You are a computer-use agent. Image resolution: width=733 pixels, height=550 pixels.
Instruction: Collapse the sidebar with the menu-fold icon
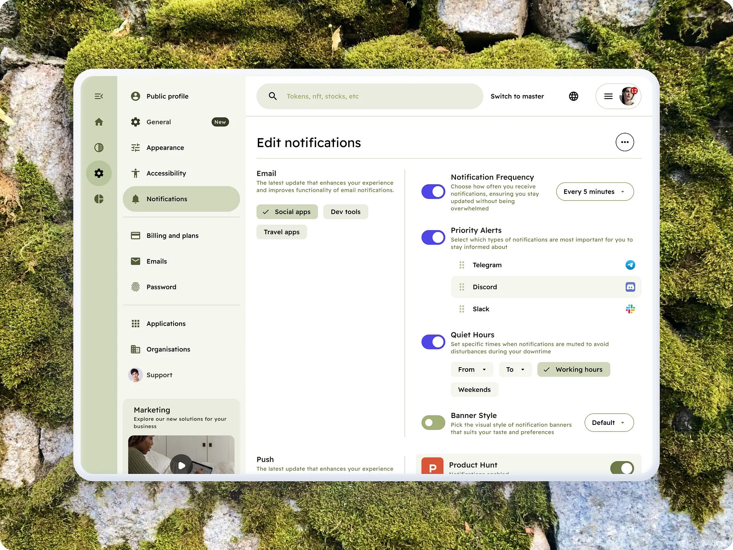click(99, 96)
